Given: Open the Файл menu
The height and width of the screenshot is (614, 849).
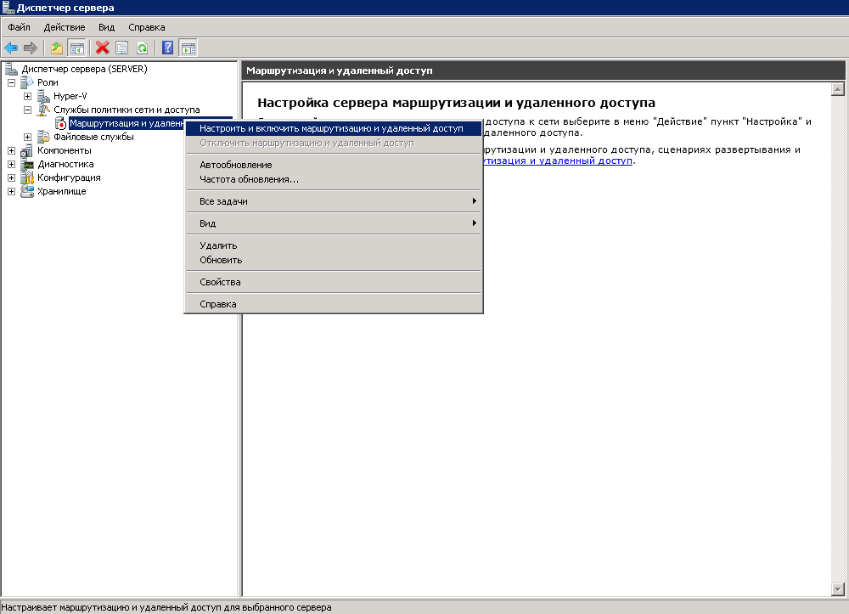Looking at the screenshot, I should pyautogui.click(x=19, y=27).
